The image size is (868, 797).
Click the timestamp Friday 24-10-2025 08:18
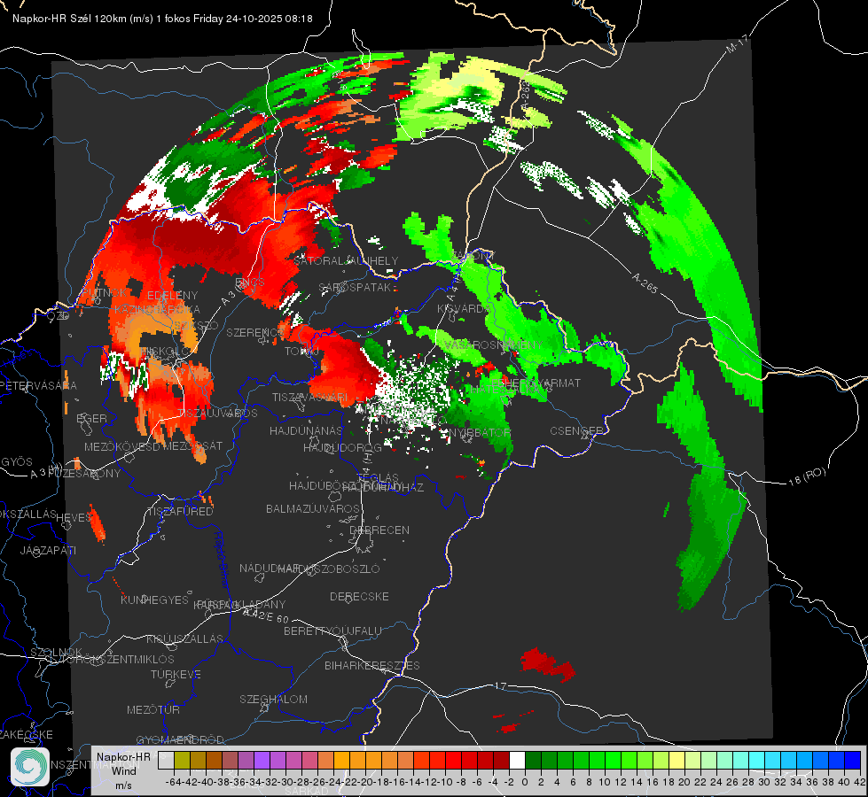(253, 19)
